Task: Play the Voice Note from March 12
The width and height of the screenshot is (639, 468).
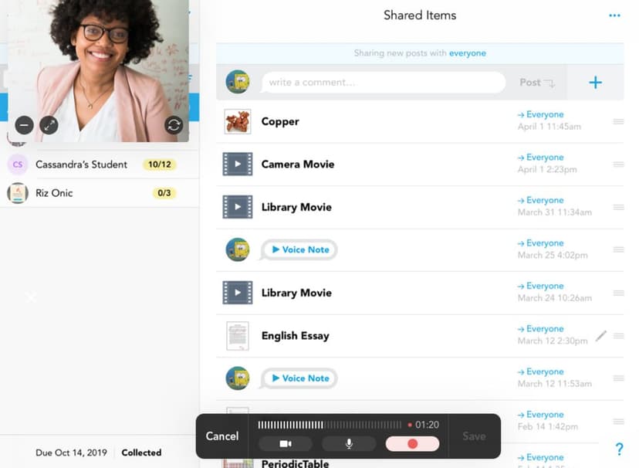Action: pyautogui.click(x=298, y=378)
